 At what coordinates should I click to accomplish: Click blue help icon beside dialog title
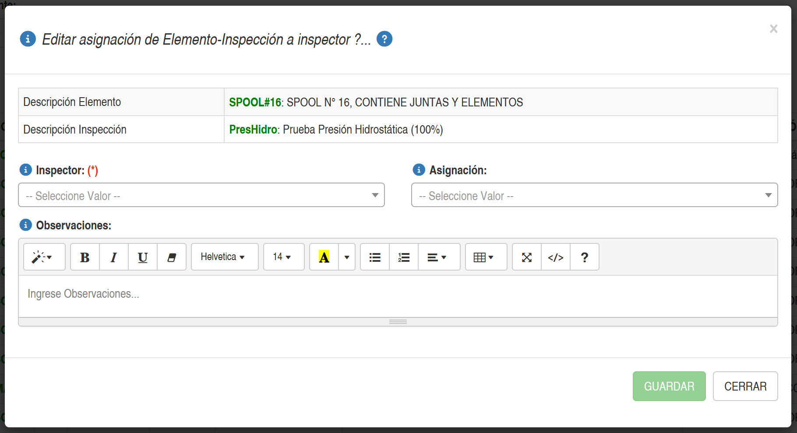tap(384, 39)
